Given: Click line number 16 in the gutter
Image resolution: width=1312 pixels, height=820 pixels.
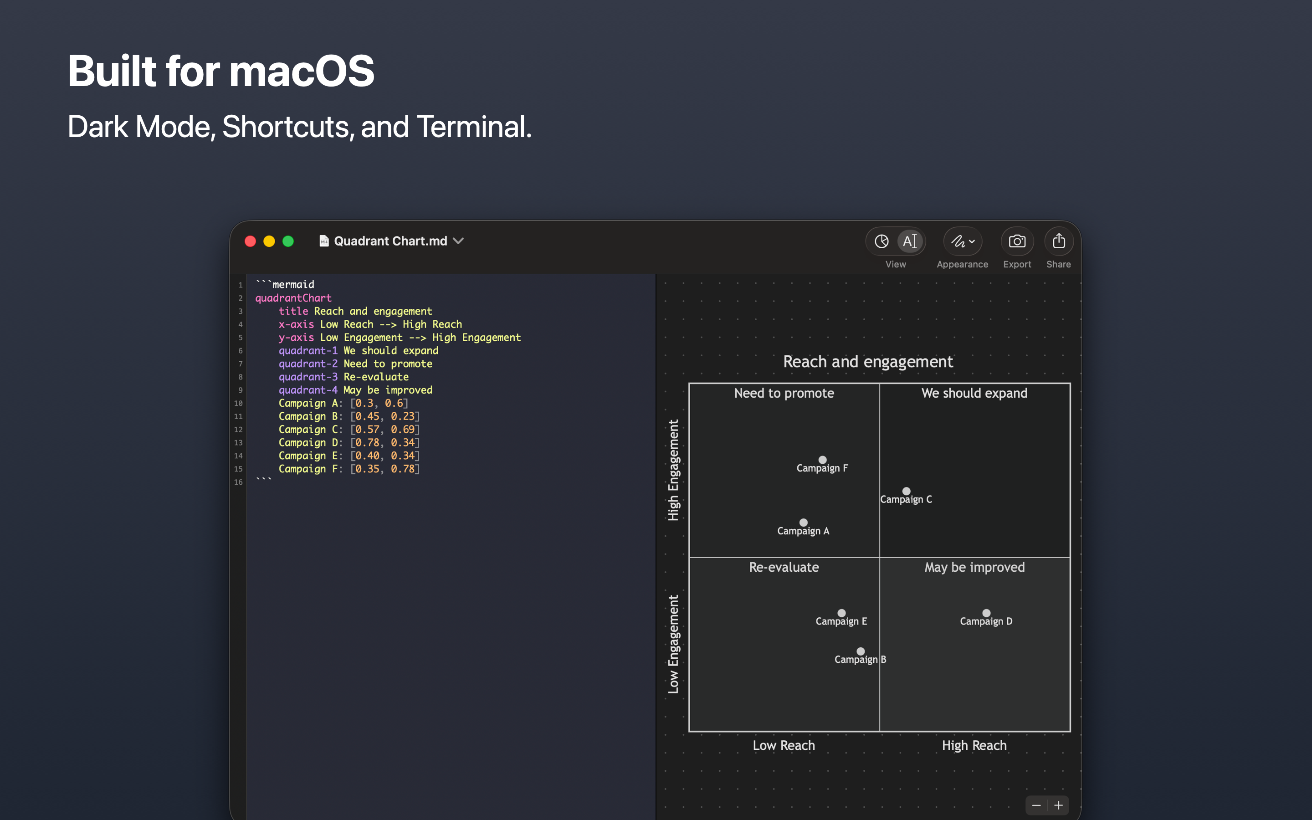Looking at the screenshot, I should click(x=238, y=482).
